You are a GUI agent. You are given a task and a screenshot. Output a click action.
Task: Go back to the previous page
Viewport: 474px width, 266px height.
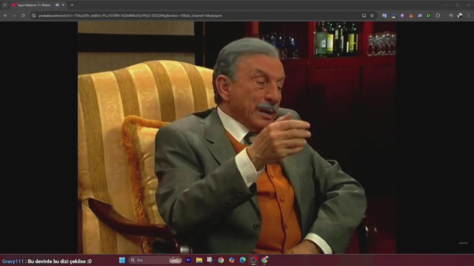coord(5,16)
